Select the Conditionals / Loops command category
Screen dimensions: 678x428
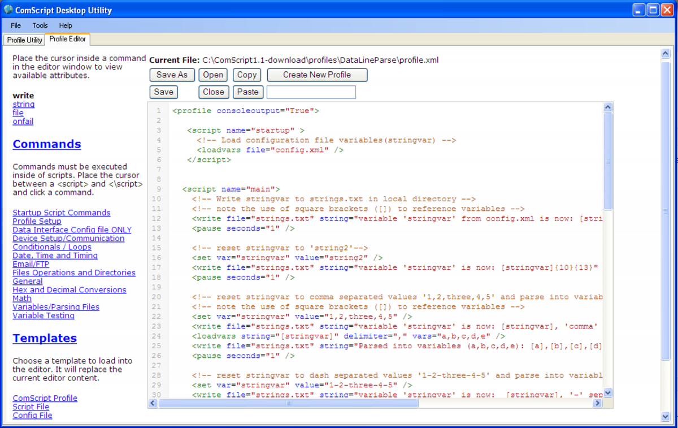[52, 247]
